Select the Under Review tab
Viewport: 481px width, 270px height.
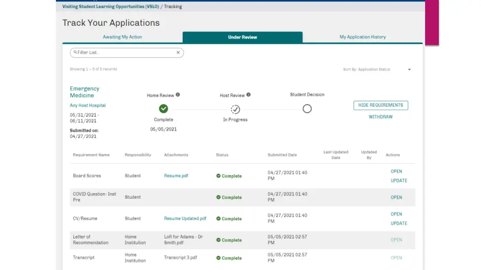(243, 37)
